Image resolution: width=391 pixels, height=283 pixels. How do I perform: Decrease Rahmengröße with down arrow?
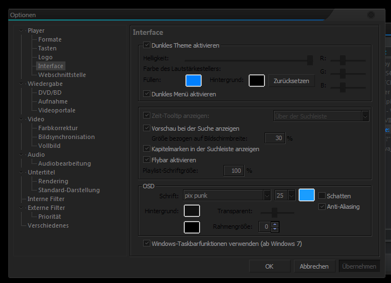tap(275, 229)
